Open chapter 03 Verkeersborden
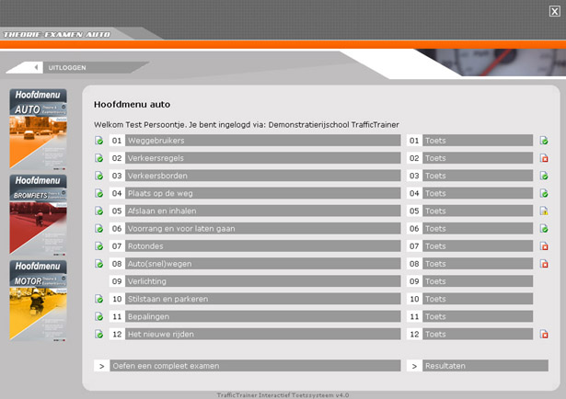566x399 pixels. tap(255, 176)
